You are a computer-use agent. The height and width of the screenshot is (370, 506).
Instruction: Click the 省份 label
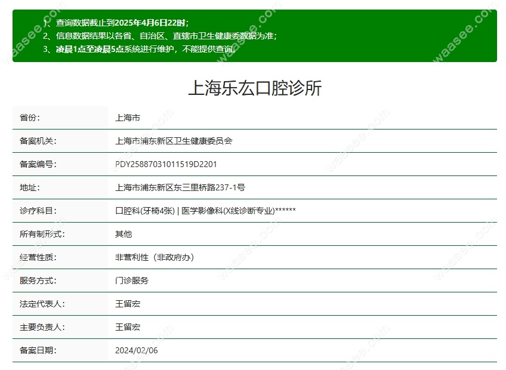coord(30,118)
